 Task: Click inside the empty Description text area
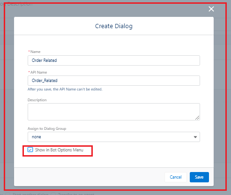pyautogui.click(x=114, y=112)
